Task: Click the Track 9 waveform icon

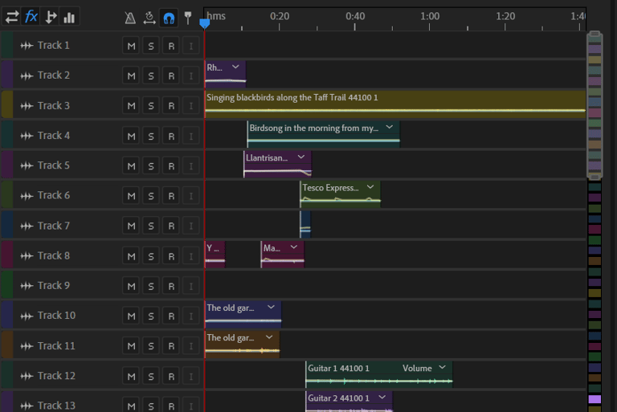Action: (x=27, y=286)
